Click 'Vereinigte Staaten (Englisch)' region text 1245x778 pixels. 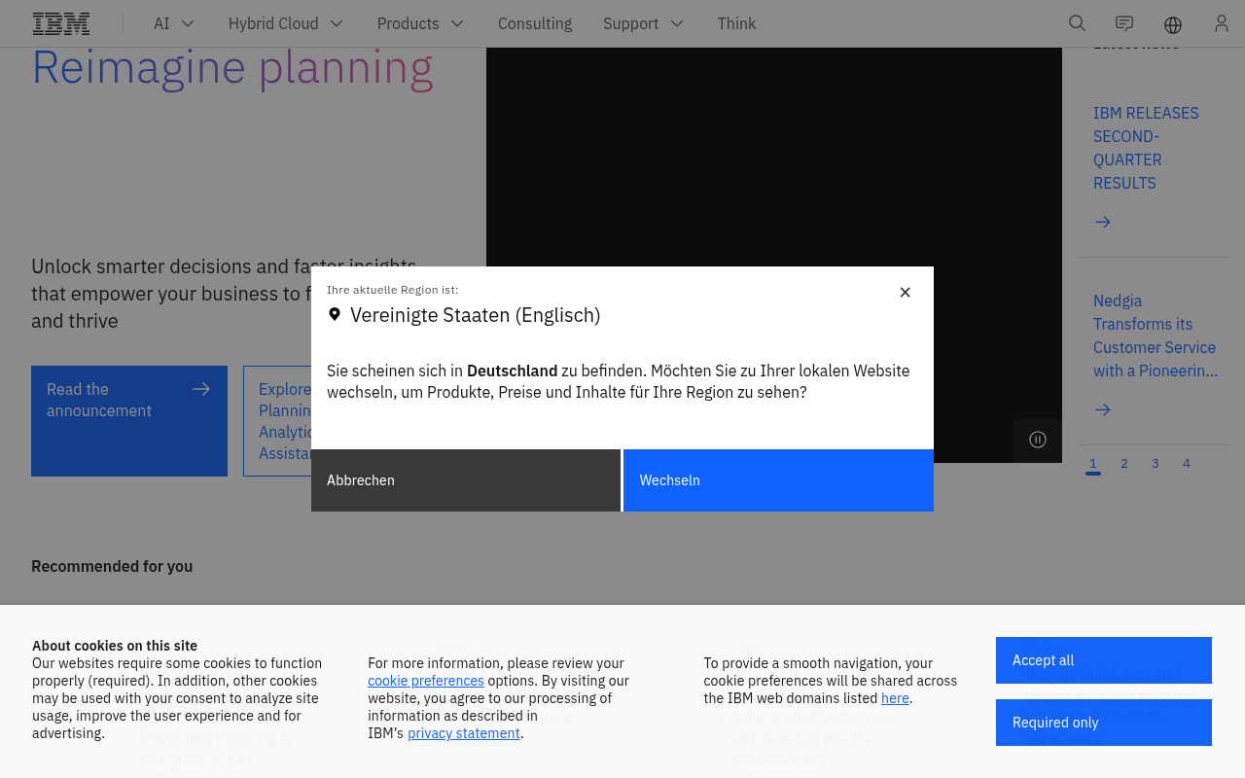click(476, 315)
